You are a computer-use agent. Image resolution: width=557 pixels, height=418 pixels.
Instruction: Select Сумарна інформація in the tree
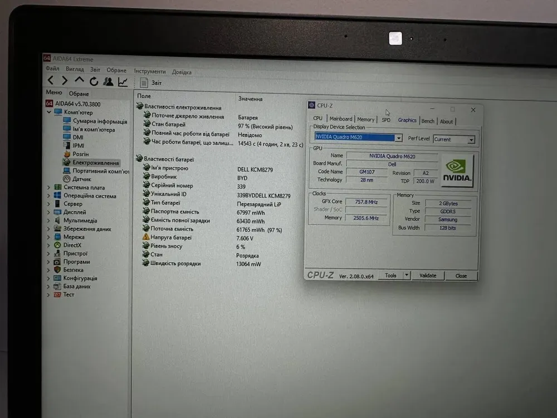pyautogui.click(x=99, y=121)
